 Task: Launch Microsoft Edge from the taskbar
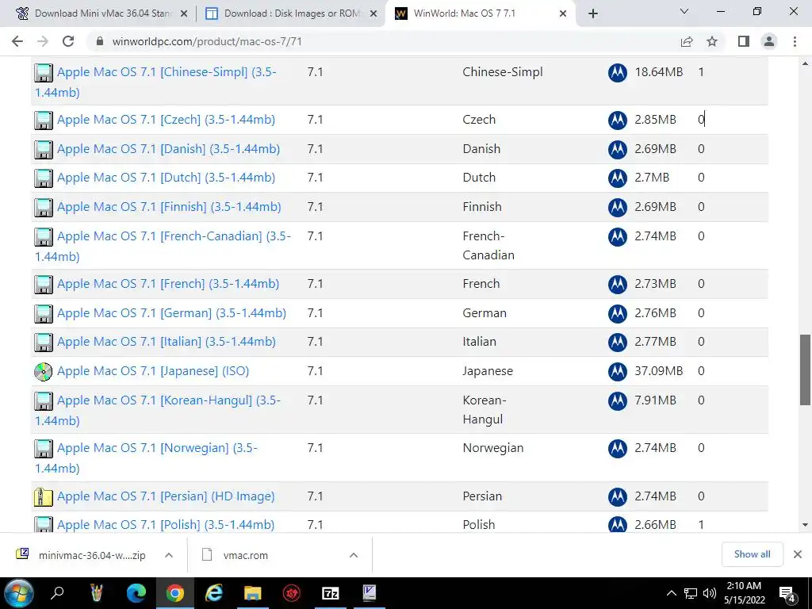click(136, 593)
